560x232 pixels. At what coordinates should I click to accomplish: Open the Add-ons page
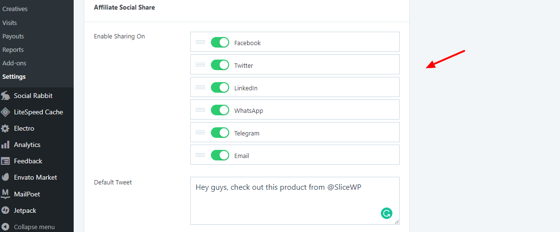click(14, 63)
